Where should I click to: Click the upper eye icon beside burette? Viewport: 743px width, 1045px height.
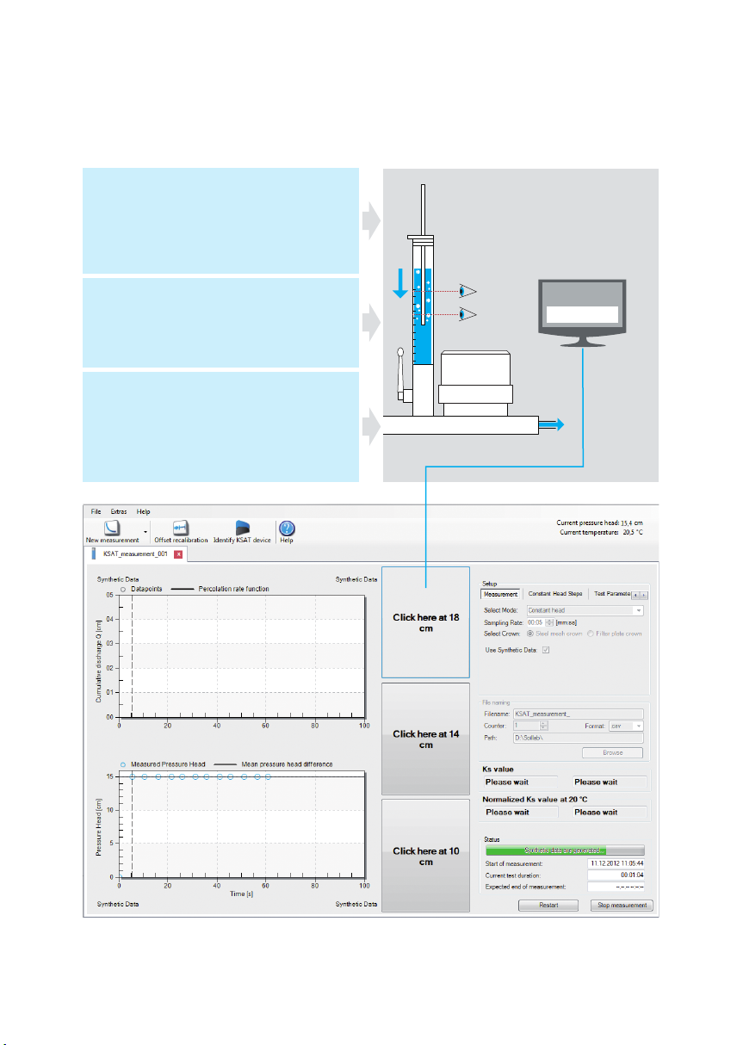467,292
